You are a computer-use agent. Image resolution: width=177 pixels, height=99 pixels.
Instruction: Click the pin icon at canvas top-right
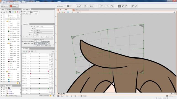[x=174, y=12]
